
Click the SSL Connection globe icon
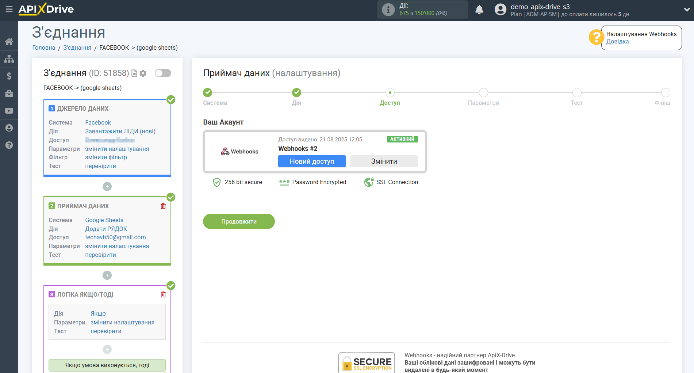[x=369, y=182]
